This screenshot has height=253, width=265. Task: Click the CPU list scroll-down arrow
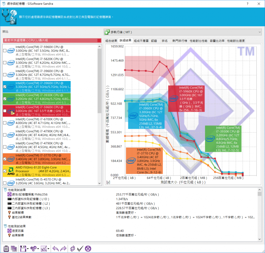[99, 183]
